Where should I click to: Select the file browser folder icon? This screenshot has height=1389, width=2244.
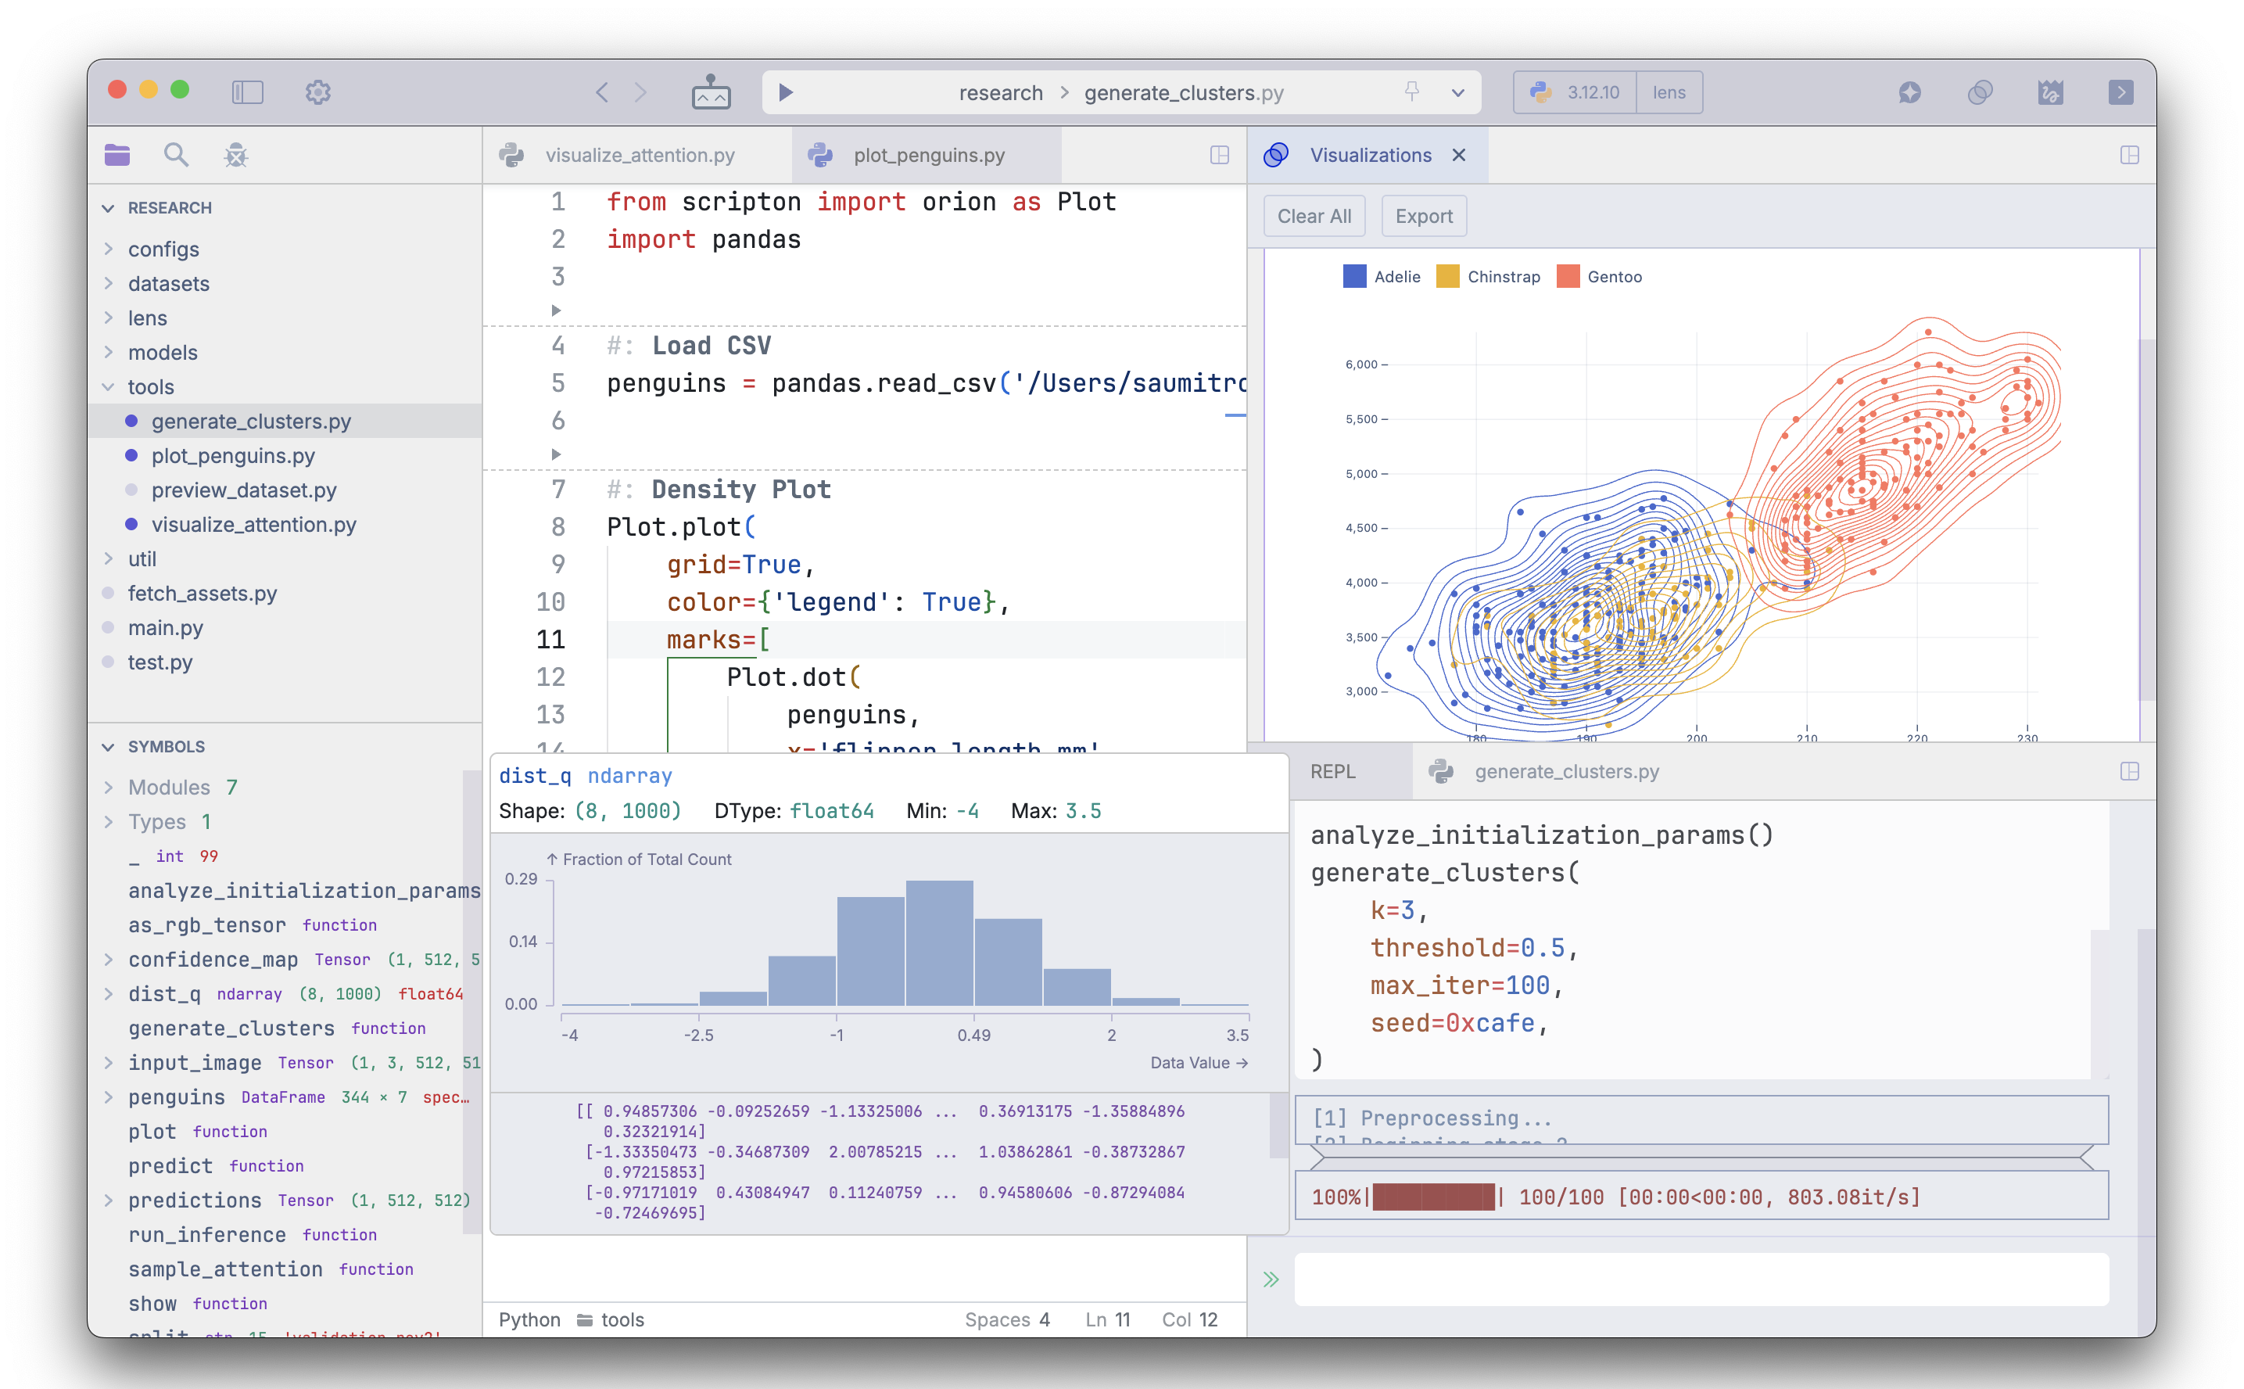coord(117,154)
